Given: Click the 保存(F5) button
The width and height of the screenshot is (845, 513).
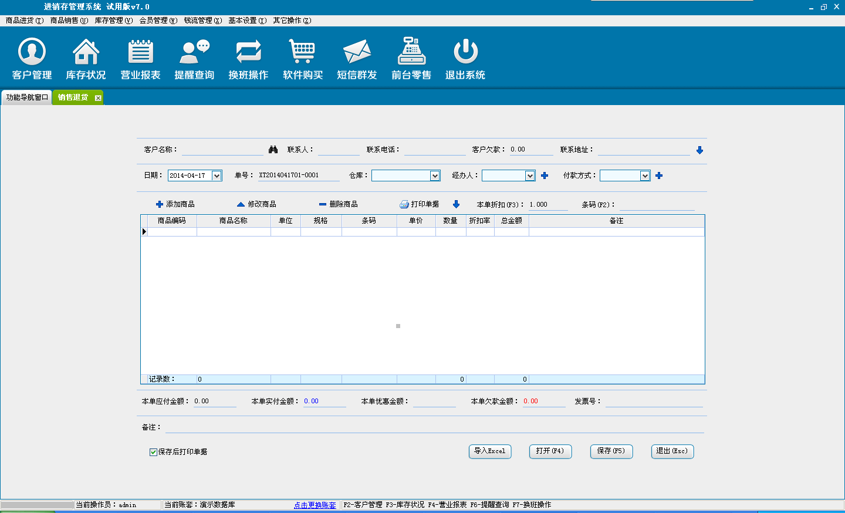Looking at the screenshot, I should (x=611, y=451).
